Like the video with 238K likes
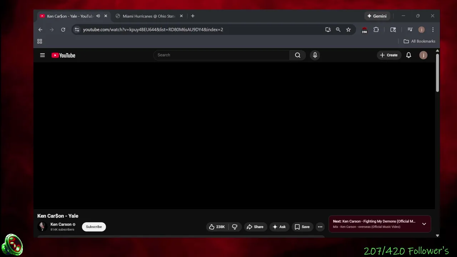 [217, 227]
